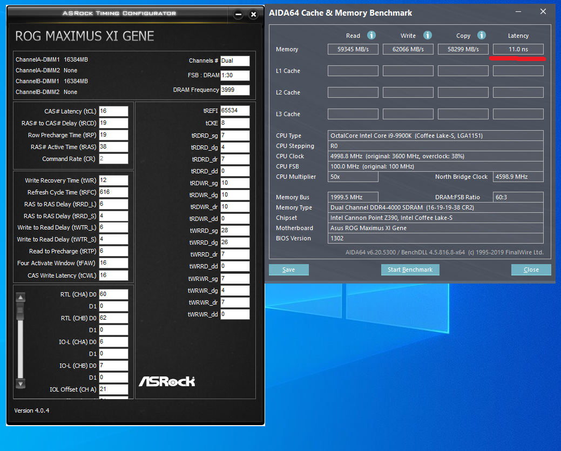Select the IO-L (CHA) D0 field
The width and height of the screenshot is (561, 451).
[x=113, y=342]
